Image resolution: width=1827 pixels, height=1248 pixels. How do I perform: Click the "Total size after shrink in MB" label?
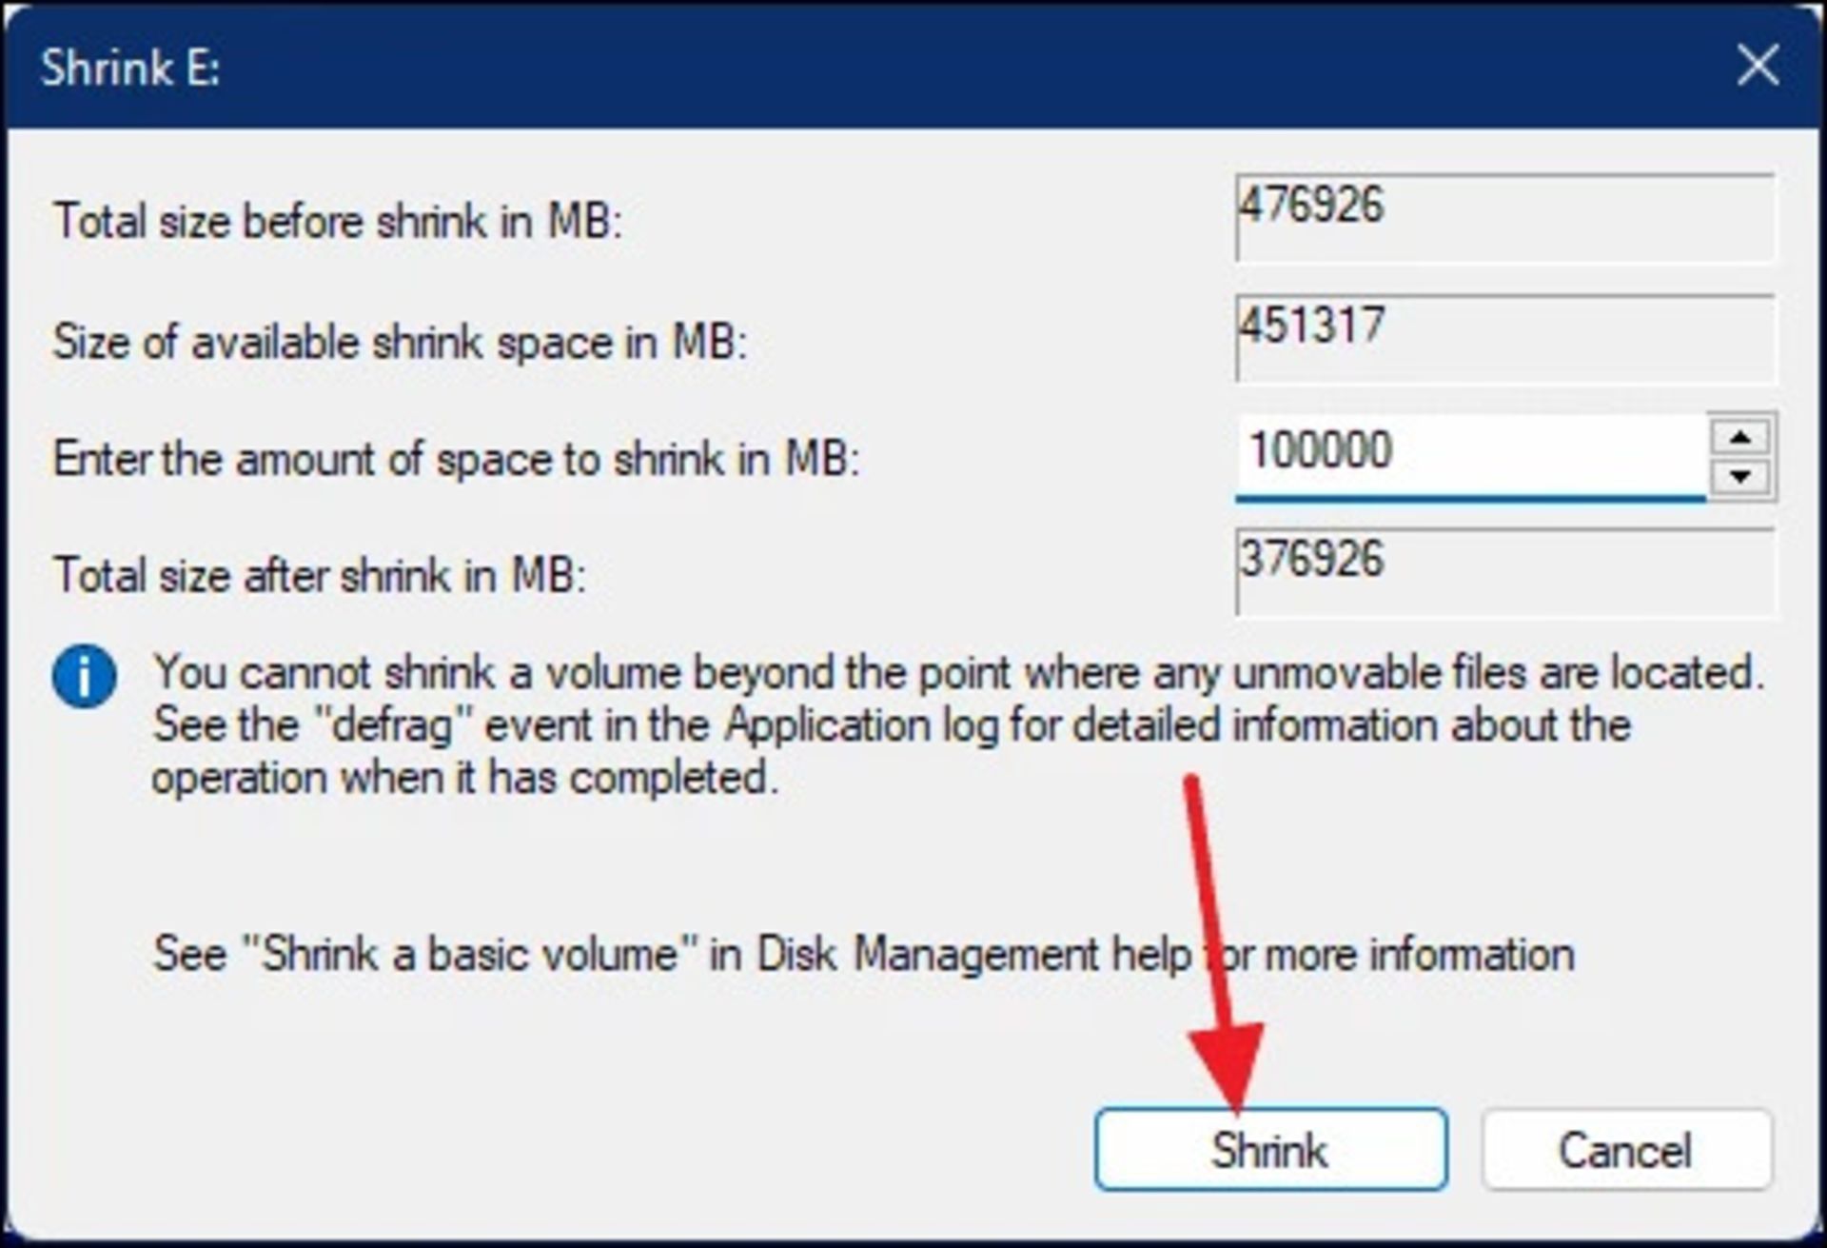coord(320,576)
